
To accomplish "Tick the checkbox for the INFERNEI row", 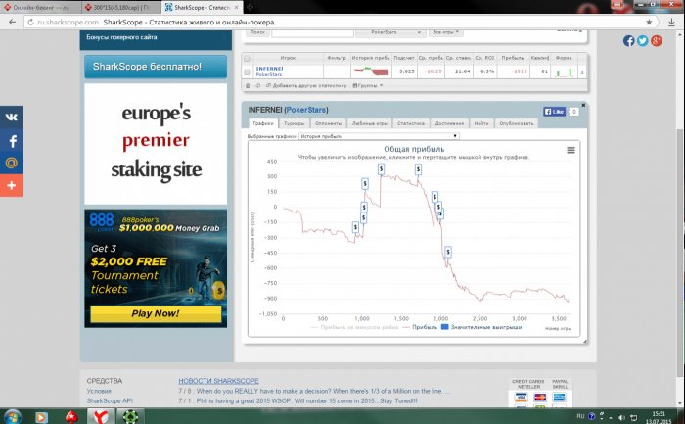I will (x=248, y=71).
